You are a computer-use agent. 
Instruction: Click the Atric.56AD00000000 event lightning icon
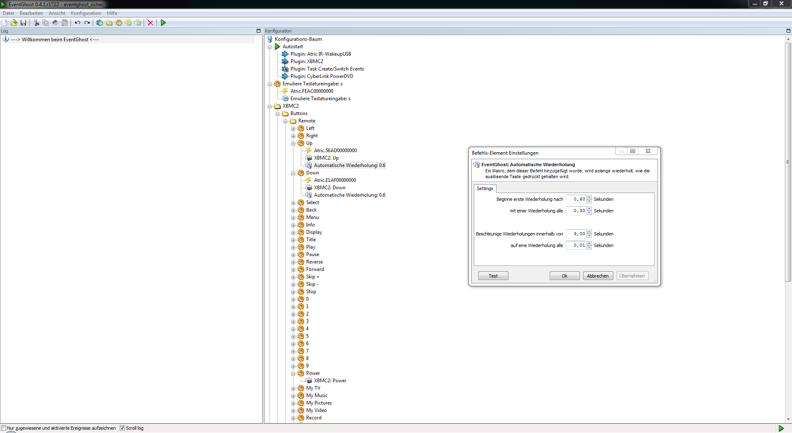(x=309, y=151)
